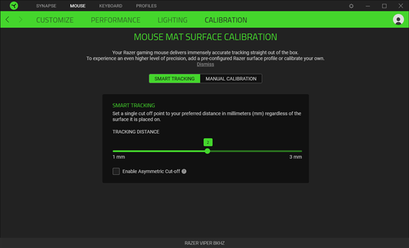Close the Razer Synapse window
Image resolution: width=409 pixels, height=248 pixels.
pyautogui.click(x=401, y=6)
